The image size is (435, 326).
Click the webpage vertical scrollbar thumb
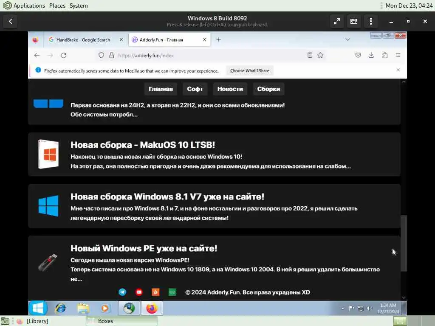(x=404, y=243)
